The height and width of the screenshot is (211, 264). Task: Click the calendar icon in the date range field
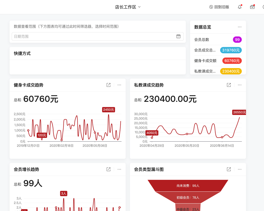click(178, 36)
